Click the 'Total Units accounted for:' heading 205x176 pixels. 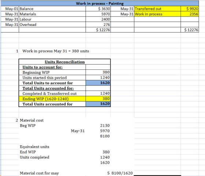click(48, 88)
